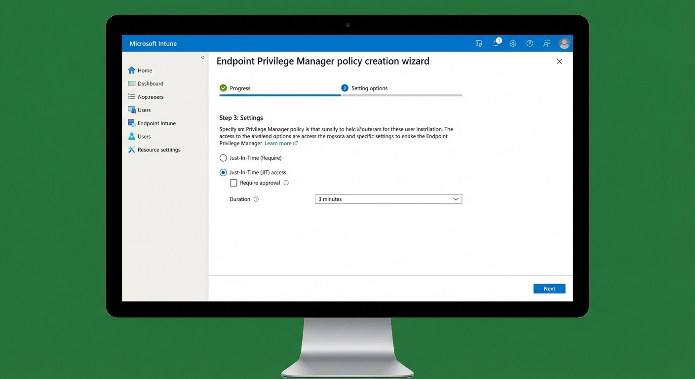Click the help question mark icon
The image size is (695, 379).
pyautogui.click(x=530, y=43)
